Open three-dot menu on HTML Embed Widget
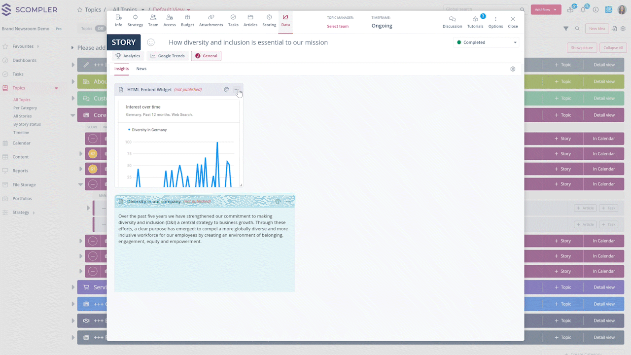 [x=237, y=90]
